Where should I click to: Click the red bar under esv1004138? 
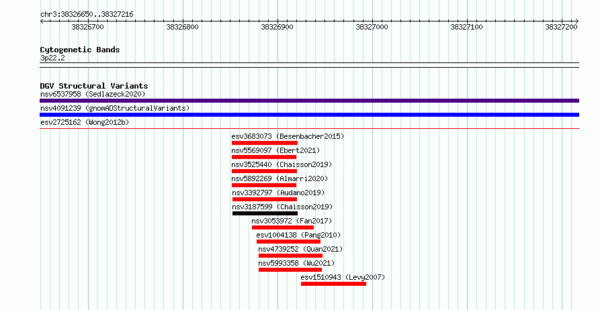click(288, 242)
